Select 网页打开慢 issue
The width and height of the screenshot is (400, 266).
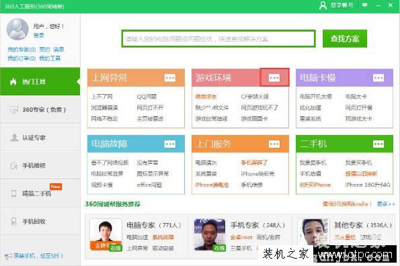coord(359,107)
